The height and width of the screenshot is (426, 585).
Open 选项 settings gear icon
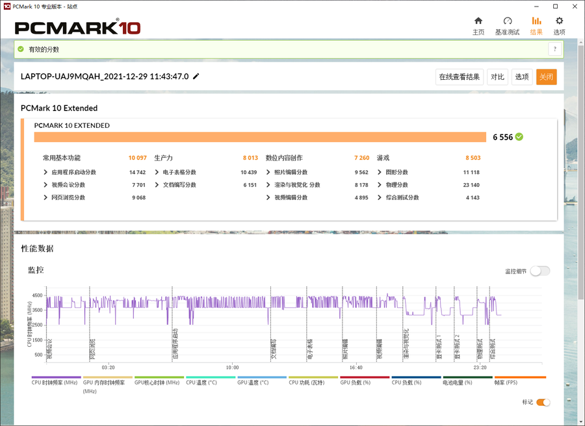point(559,21)
